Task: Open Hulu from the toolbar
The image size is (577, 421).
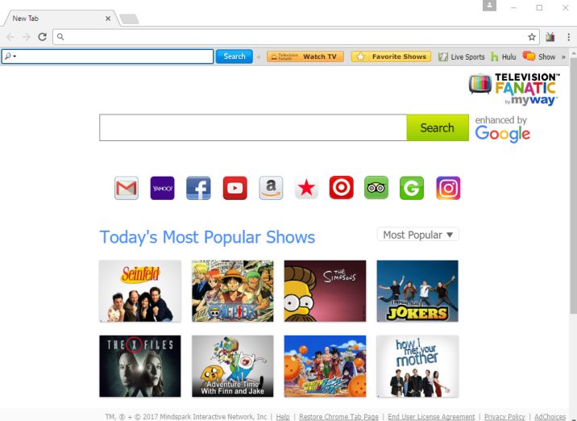Action: click(504, 56)
